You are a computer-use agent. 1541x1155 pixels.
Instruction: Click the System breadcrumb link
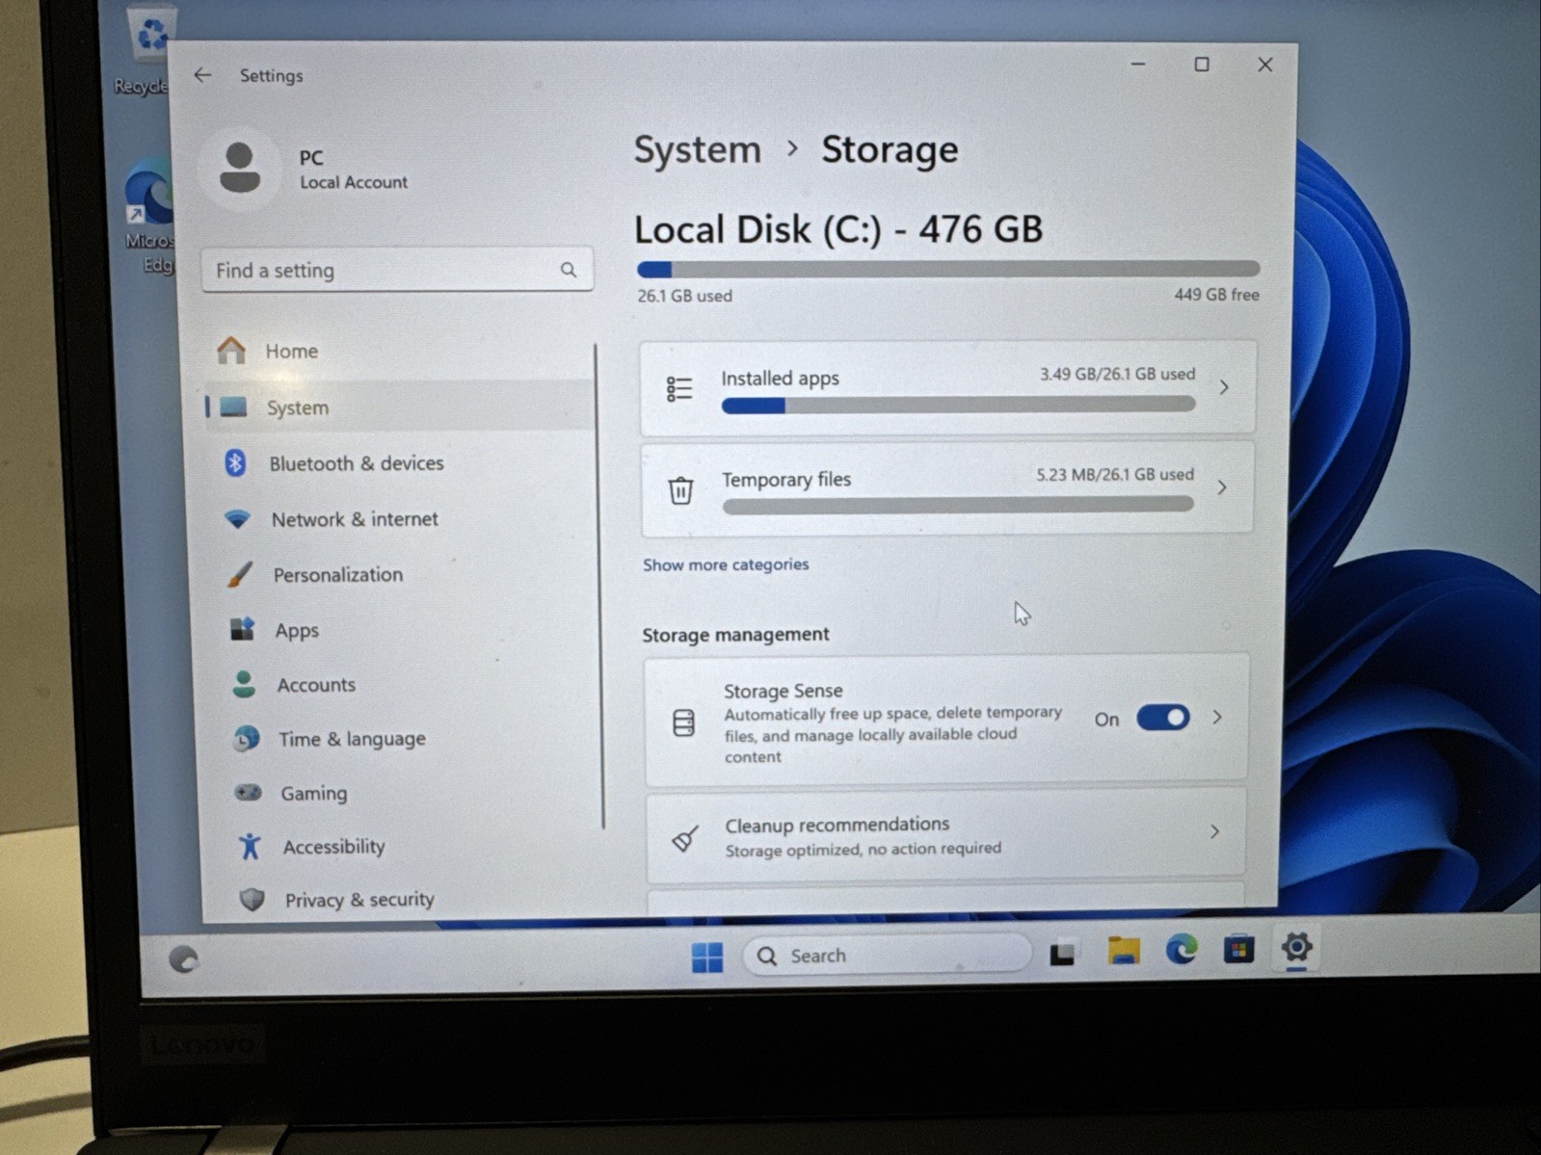(698, 150)
